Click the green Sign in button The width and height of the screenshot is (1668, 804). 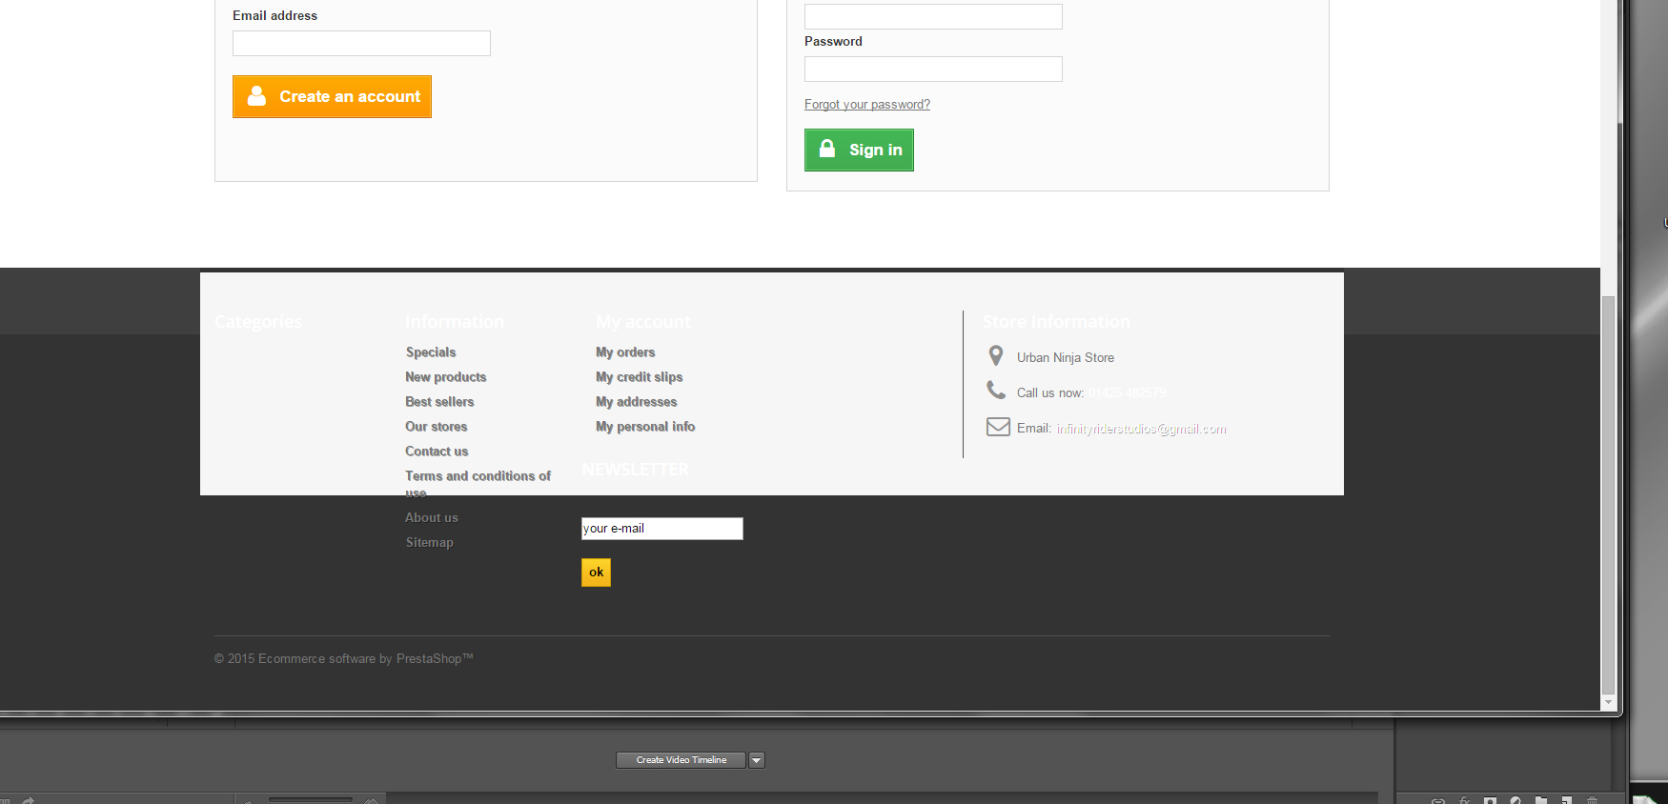(x=859, y=150)
